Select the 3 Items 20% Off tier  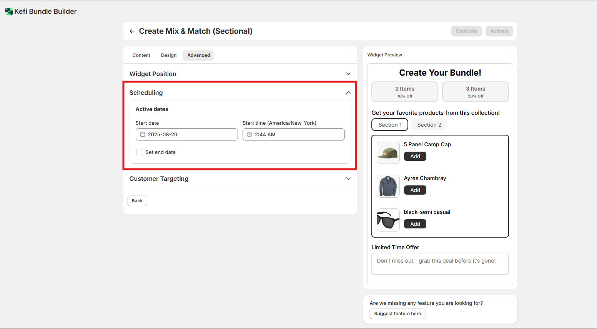click(x=475, y=92)
